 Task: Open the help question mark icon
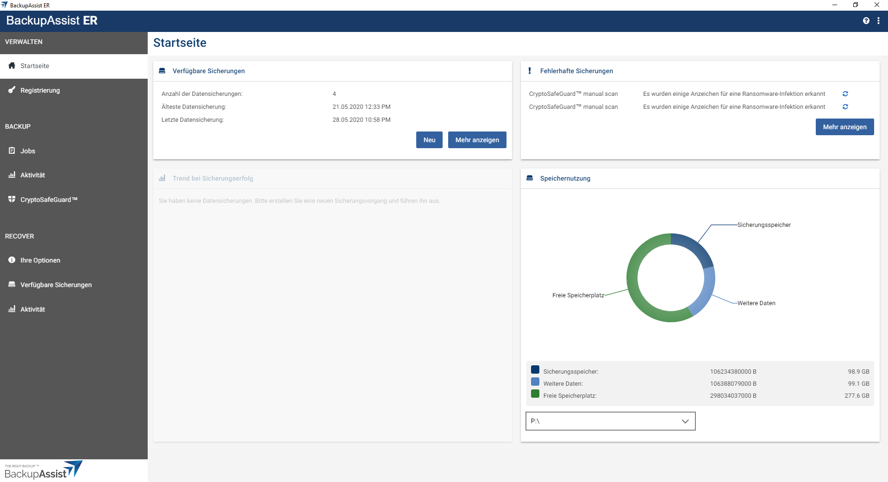click(x=866, y=21)
